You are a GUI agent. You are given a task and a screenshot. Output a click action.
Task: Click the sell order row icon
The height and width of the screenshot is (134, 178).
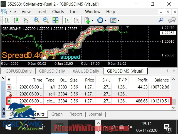pyautogui.click(x=9, y=94)
